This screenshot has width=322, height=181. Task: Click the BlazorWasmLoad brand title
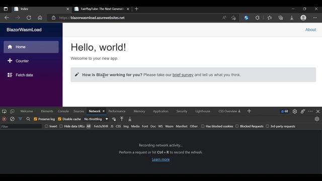point(24,30)
